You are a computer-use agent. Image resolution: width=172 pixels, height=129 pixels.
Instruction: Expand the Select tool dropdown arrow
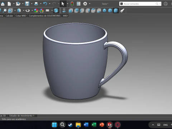[67, 4]
